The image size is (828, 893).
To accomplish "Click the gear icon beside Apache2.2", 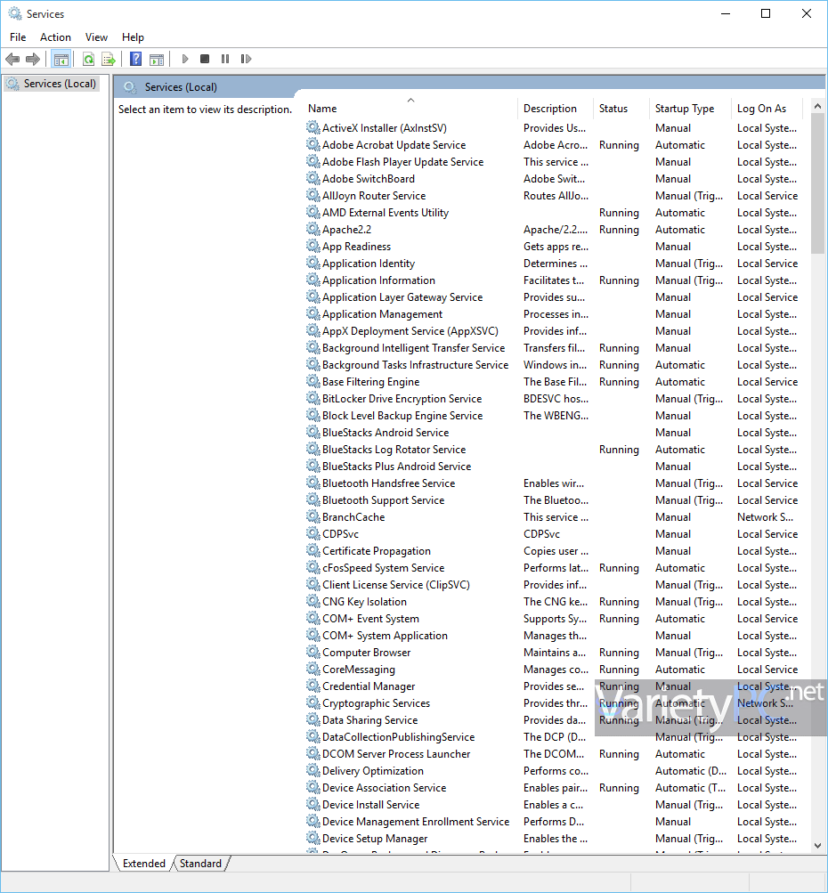I will click(313, 230).
